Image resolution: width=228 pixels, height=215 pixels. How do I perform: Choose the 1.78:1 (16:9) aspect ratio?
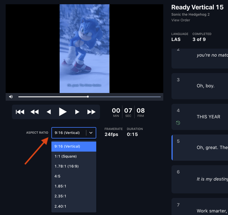[74, 166]
